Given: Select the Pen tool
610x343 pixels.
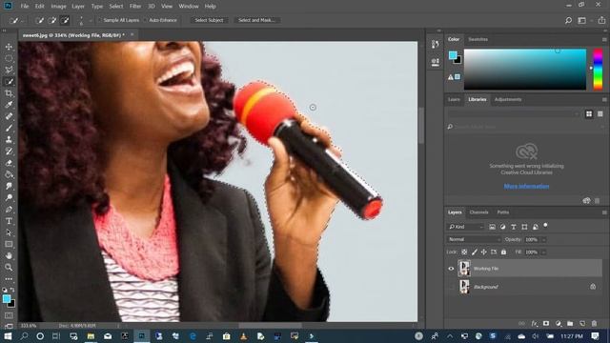Looking at the screenshot, I should 9,210.
